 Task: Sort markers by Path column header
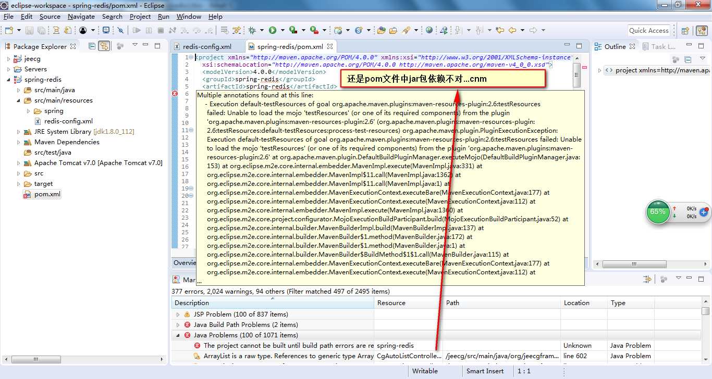tap(502, 303)
